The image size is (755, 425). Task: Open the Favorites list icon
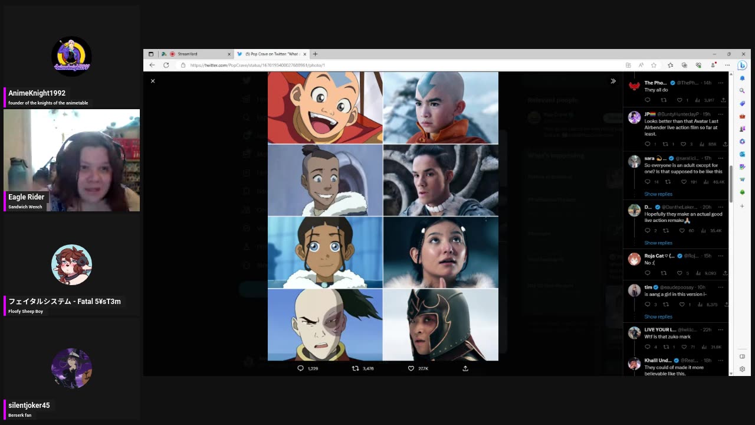point(670,65)
